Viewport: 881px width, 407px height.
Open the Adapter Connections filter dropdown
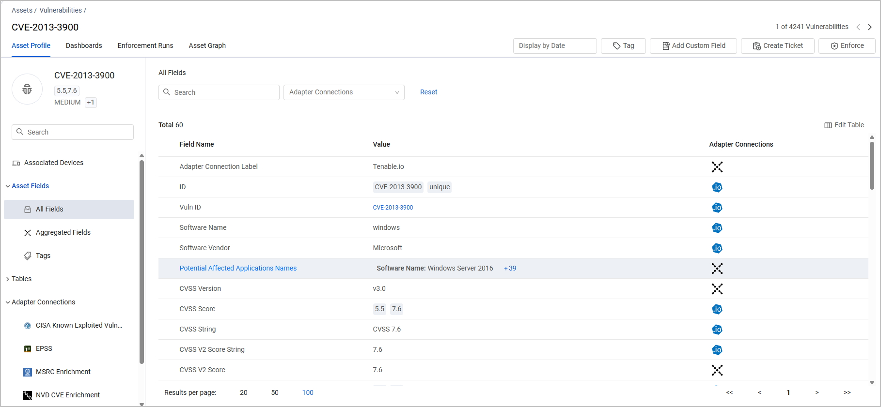(x=344, y=92)
